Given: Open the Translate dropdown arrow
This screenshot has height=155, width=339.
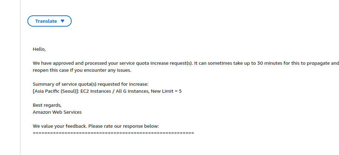Looking at the screenshot, I should [x=63, y=21].
